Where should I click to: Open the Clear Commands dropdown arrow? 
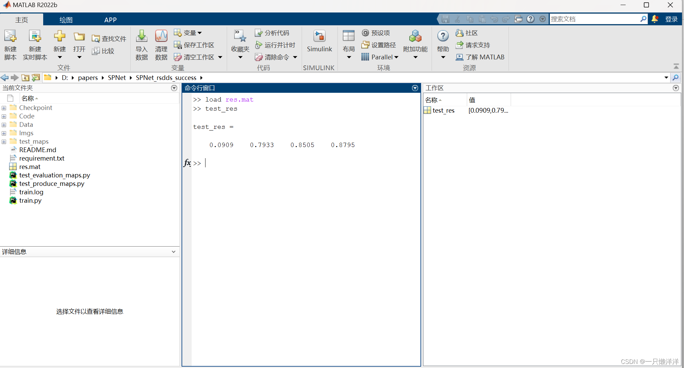pyautogui.click(x=295, y=57)
